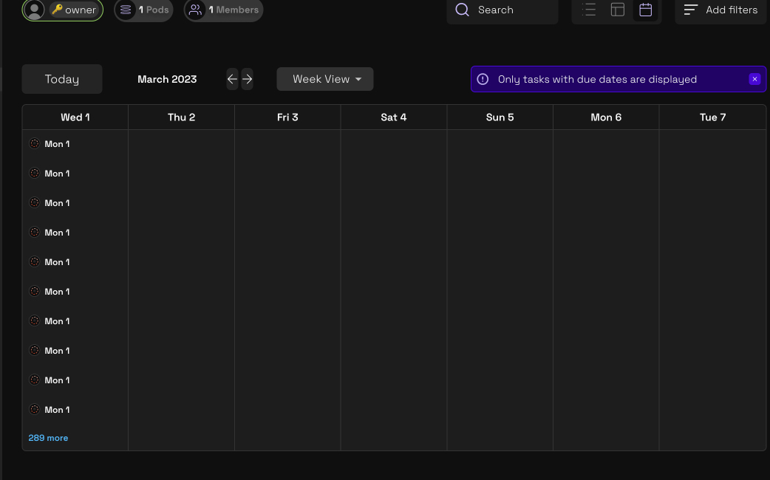This screenshot has height=480, width=770.
Task: Go to previous week arrow
Action: click(x=232, y=79)
